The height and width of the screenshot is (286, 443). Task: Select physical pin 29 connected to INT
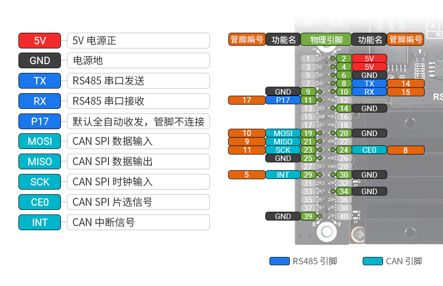point(308,175)
